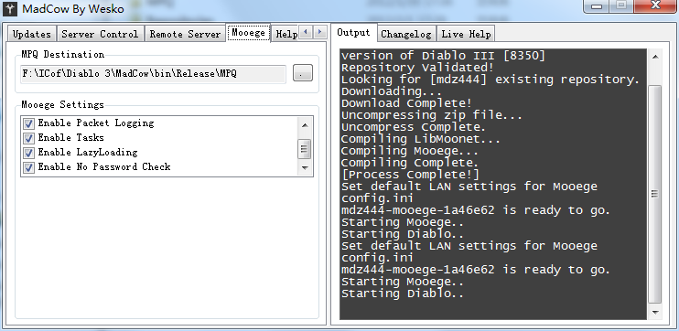Click the browse button for MPQ Destination

coord(303,72)
